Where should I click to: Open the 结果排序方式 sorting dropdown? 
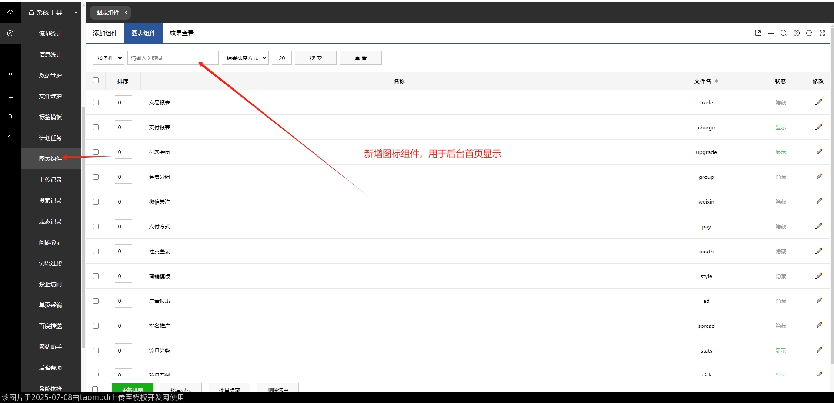tap(244, 58)
